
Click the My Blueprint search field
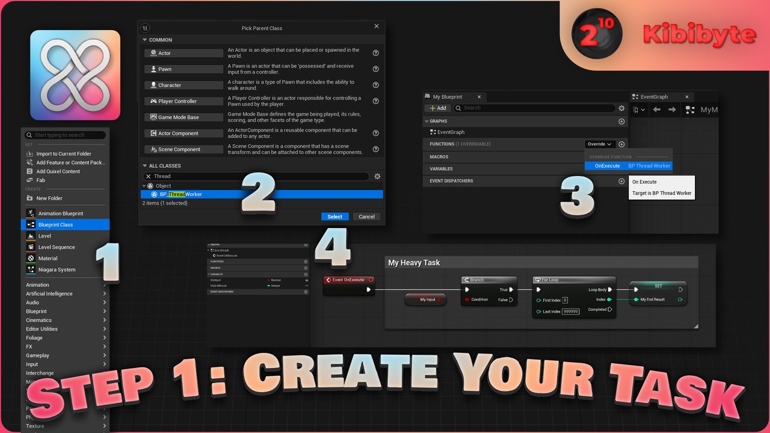(x=535, y=108)
